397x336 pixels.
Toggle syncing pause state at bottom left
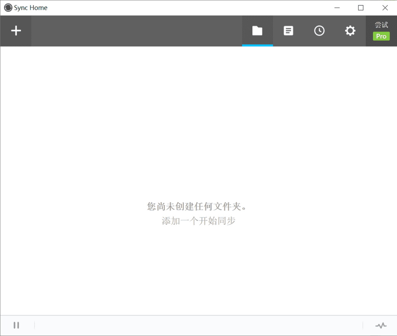[x=17, y=325]
